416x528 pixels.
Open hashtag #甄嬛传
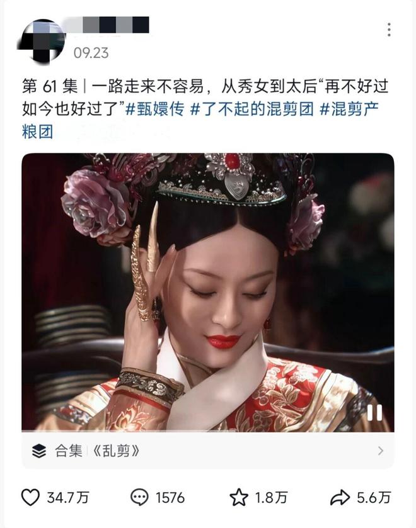[154, 109]
